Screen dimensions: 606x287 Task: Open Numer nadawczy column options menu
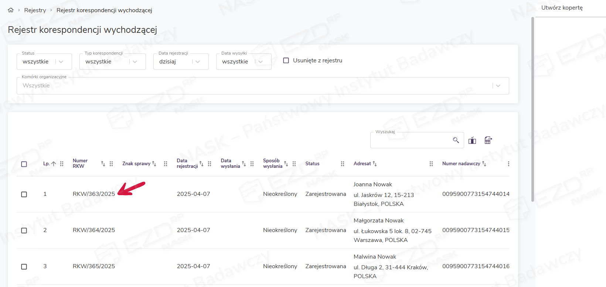tap(508, 164)
